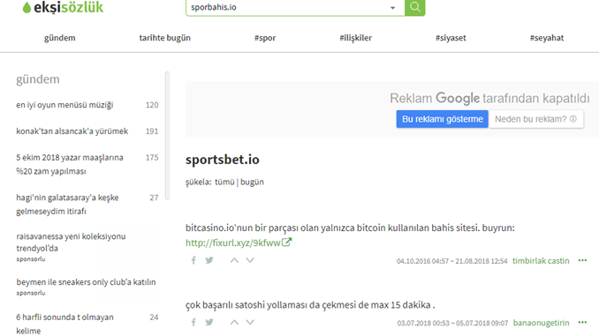The image size is (599, 336).
Task: Open the gündem menu item
Action: [59, 38]
